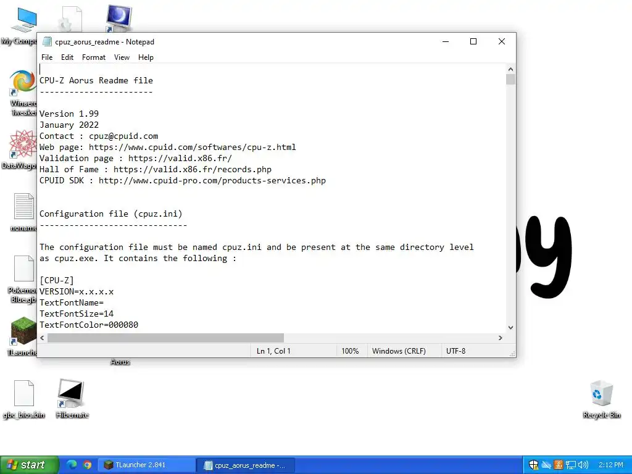This screenshot has width=632, height=474.
Task: Click the horizontal scrollbar right arrow
Action: coord(500,338)
